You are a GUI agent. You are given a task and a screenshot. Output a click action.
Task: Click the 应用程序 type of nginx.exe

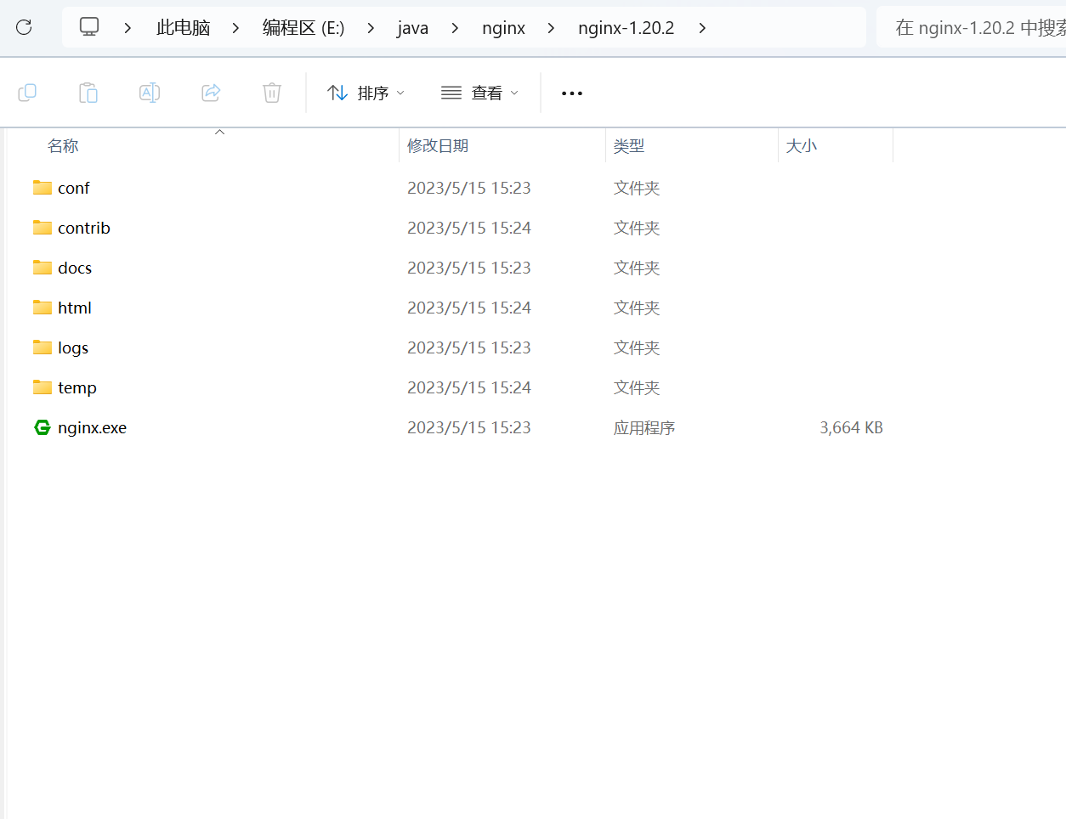[644, 427]
